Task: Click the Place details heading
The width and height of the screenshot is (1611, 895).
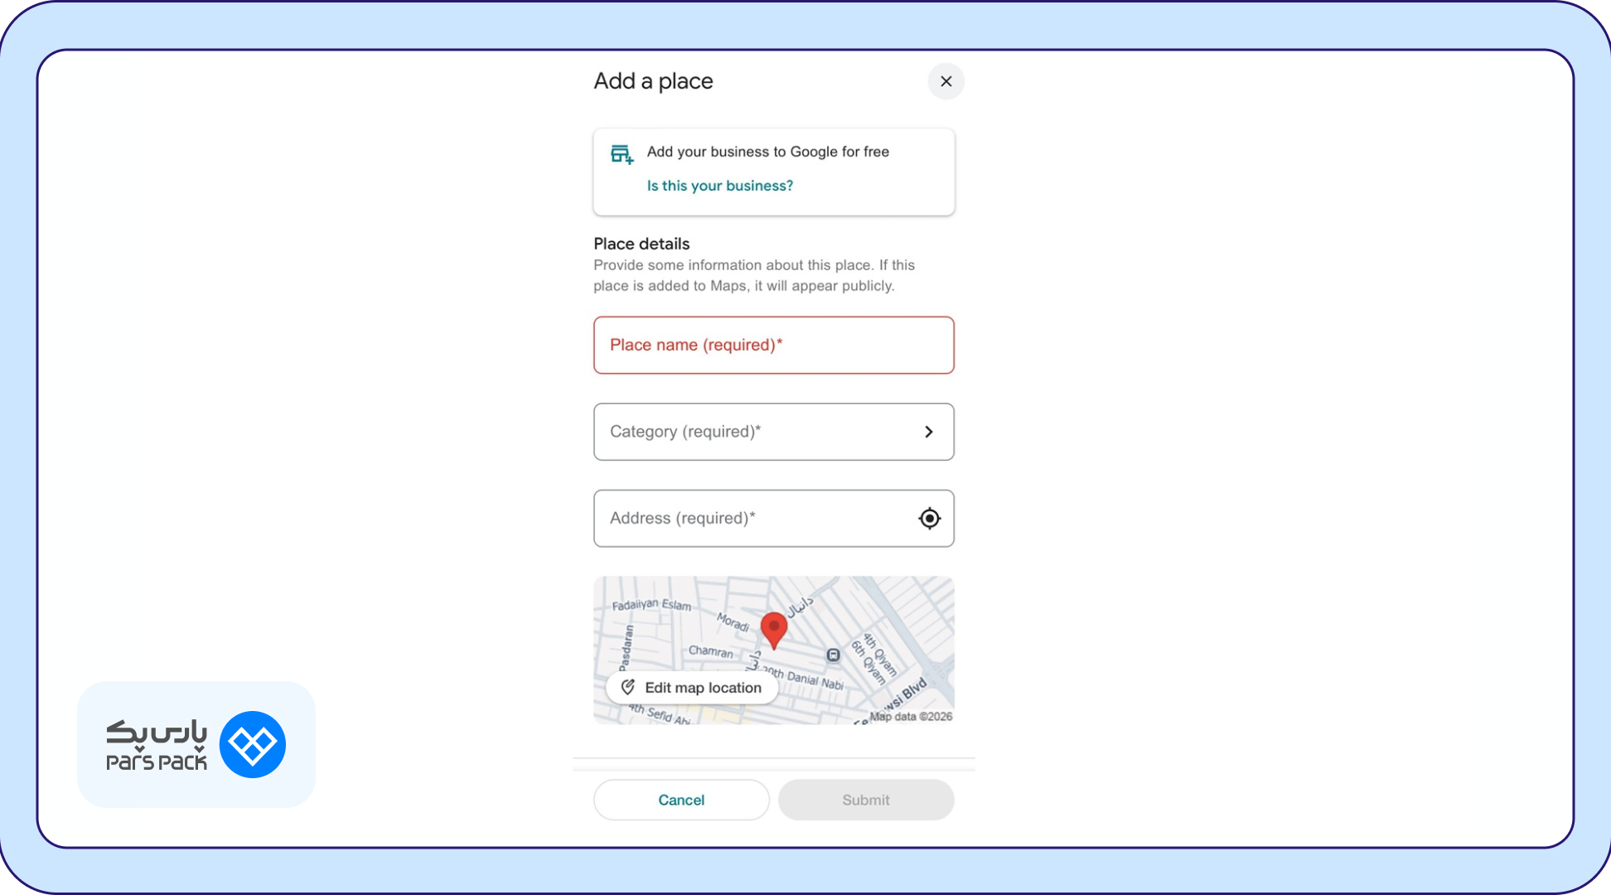Action: [641, 244]
